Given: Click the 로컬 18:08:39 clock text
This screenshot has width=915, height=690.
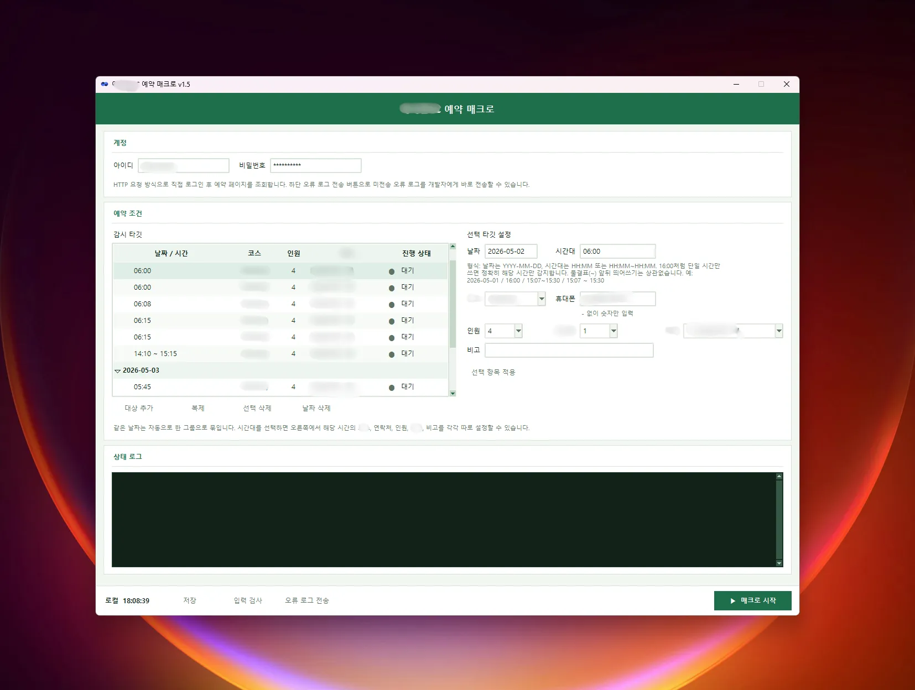Looking at the screenshot, I should tap(127, 600).
